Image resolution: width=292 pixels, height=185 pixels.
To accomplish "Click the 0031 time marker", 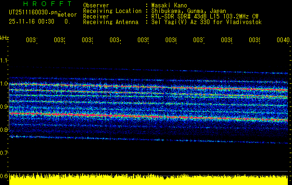I will tap(32, 40).
